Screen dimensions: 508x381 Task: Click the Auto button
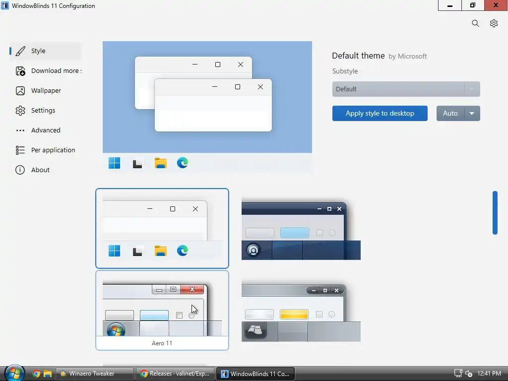(x=450, y=114)
